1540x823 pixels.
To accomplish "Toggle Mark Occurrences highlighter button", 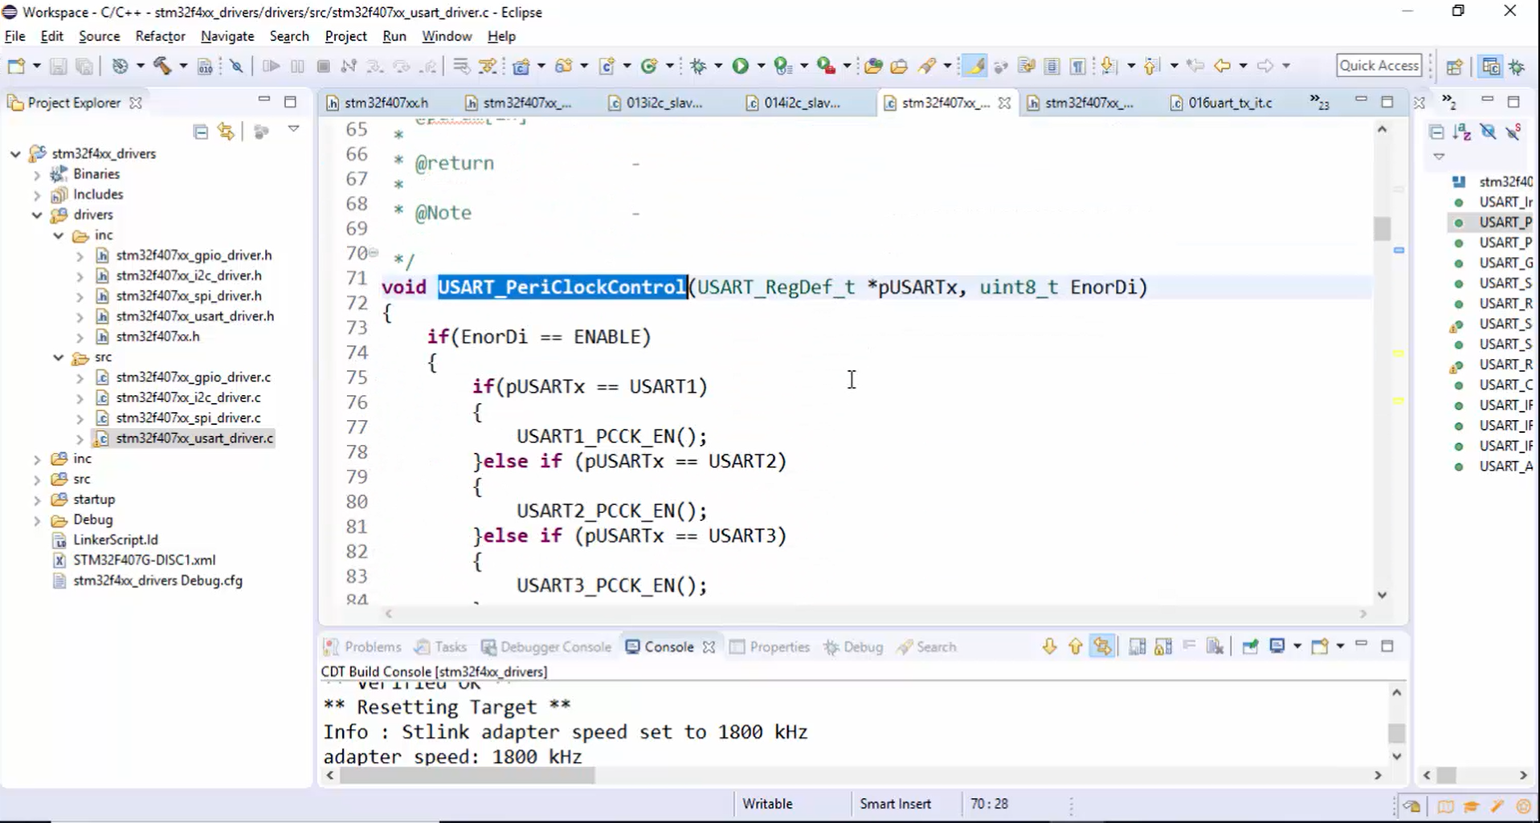I will pyautogui.click(x=974, y=66).
